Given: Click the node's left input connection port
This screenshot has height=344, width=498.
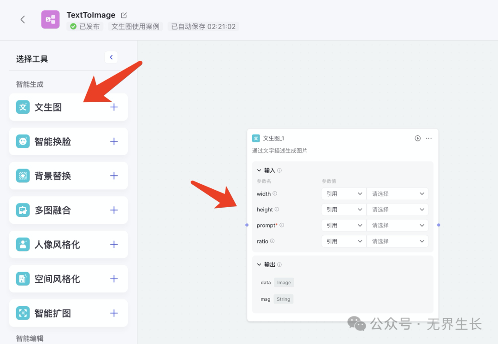Looking at the screenshot, I should [247, 225].
